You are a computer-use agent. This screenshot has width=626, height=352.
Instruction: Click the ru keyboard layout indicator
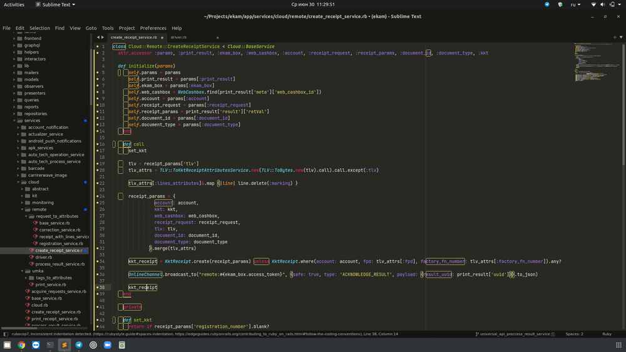click(574, 4)
